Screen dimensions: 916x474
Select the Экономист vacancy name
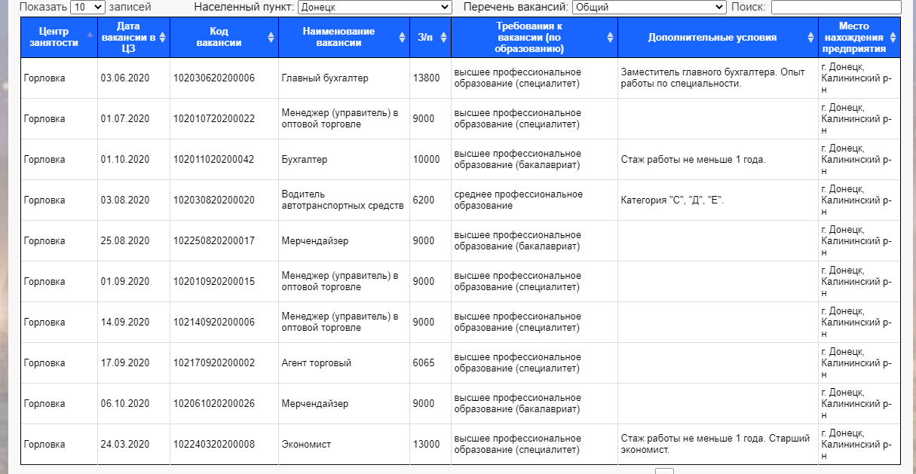[x=306, y=445]
